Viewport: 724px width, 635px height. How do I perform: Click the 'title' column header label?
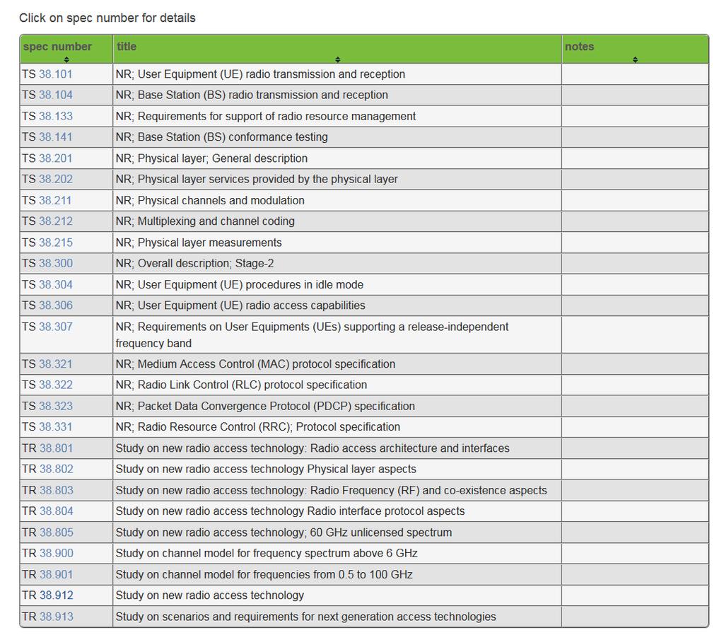coord(127,46)
